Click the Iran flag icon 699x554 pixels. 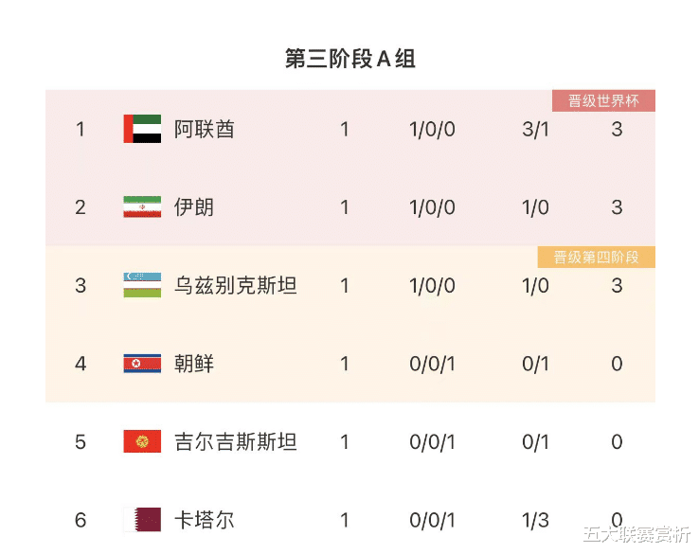(142, 206)
